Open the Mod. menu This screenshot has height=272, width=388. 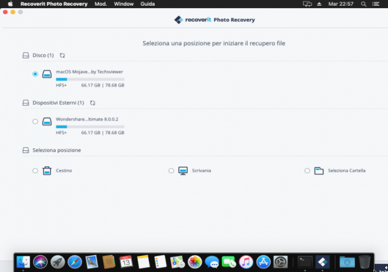(x=101, y=4)
